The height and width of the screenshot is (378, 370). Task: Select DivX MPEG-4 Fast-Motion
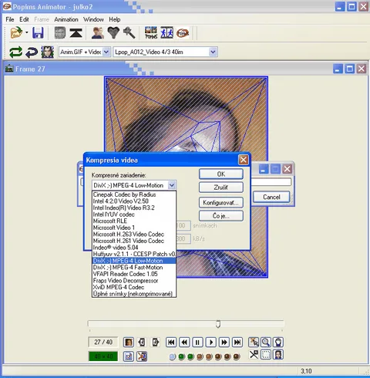pyautogui.click(x=134, y=268)
